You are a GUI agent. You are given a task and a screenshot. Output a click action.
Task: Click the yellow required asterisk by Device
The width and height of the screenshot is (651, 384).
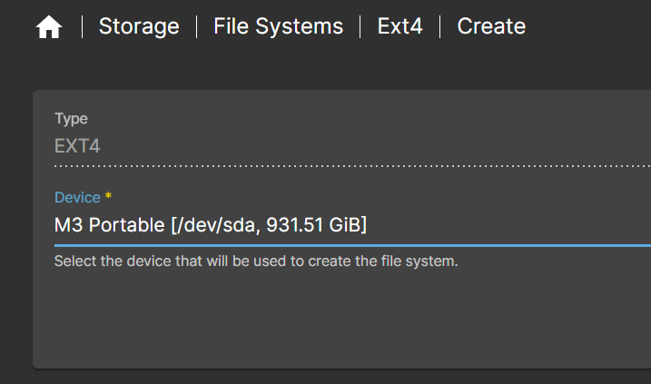click(x=108, y=195)
